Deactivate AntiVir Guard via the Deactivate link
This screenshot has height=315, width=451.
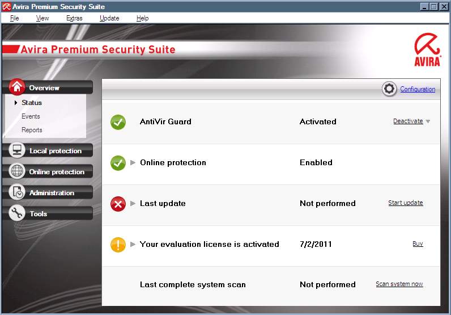(x=408, y=121)
